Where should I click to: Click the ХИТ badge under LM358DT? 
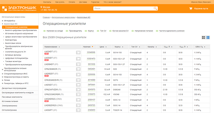click(46, 60)
